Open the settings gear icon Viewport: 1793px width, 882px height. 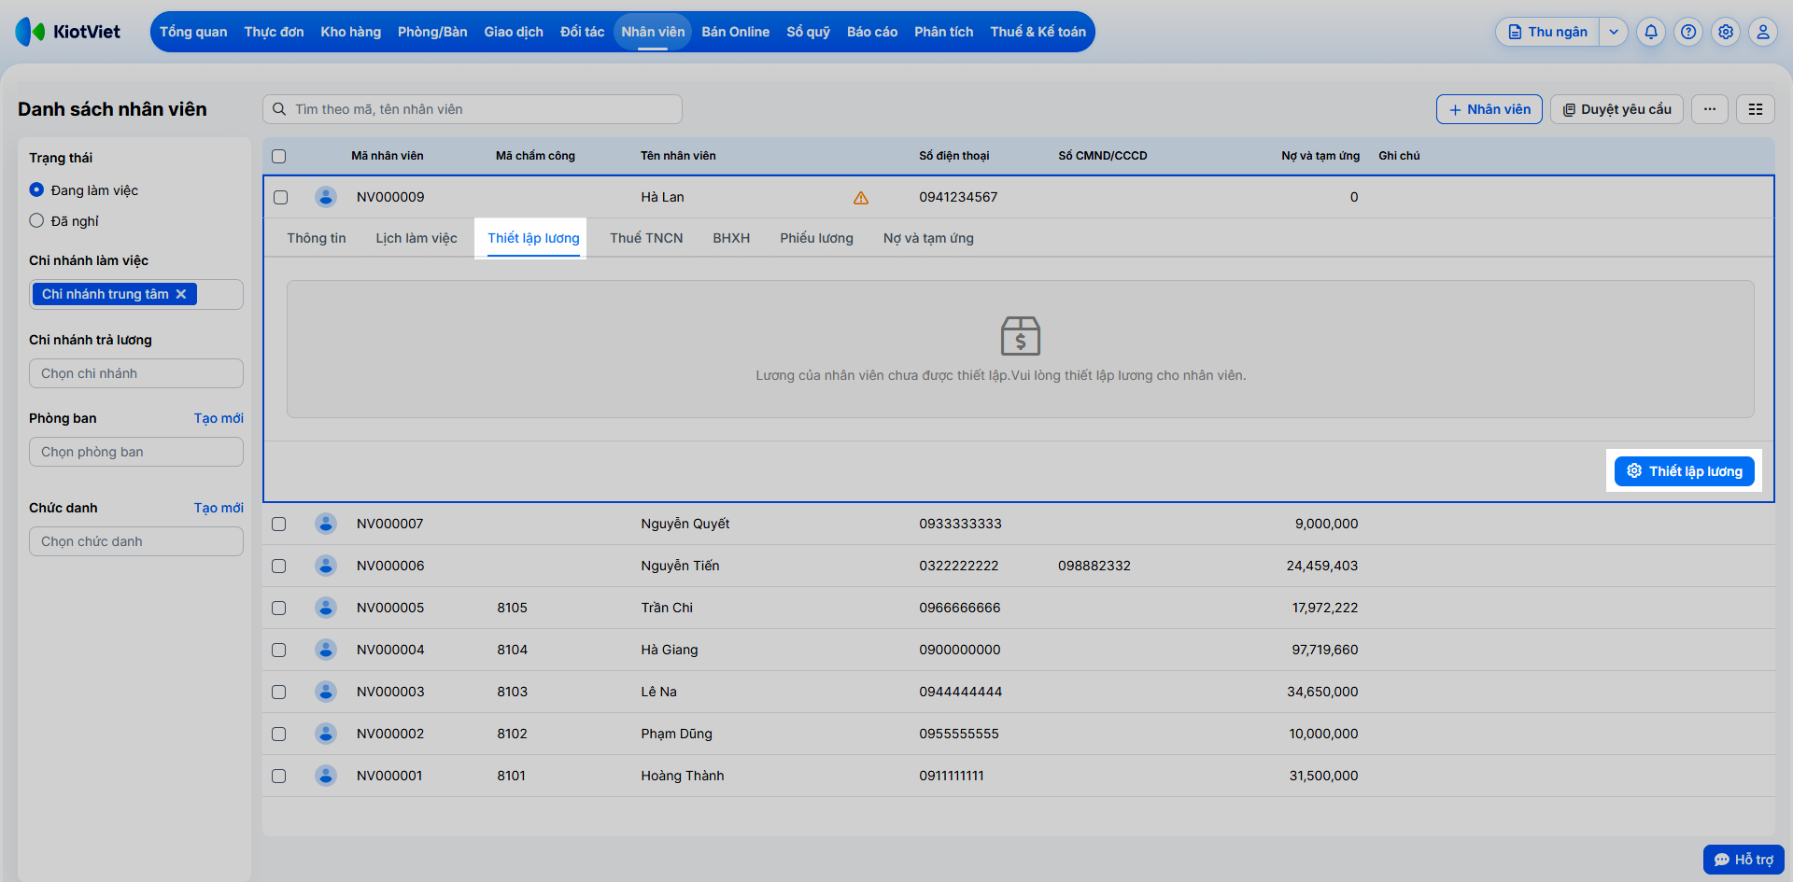(1726, 32)
